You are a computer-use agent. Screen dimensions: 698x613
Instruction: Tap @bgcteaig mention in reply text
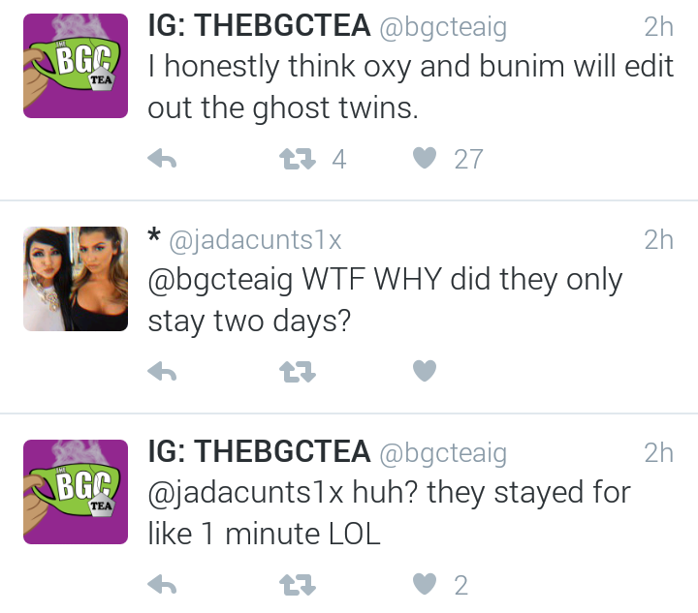220,280
